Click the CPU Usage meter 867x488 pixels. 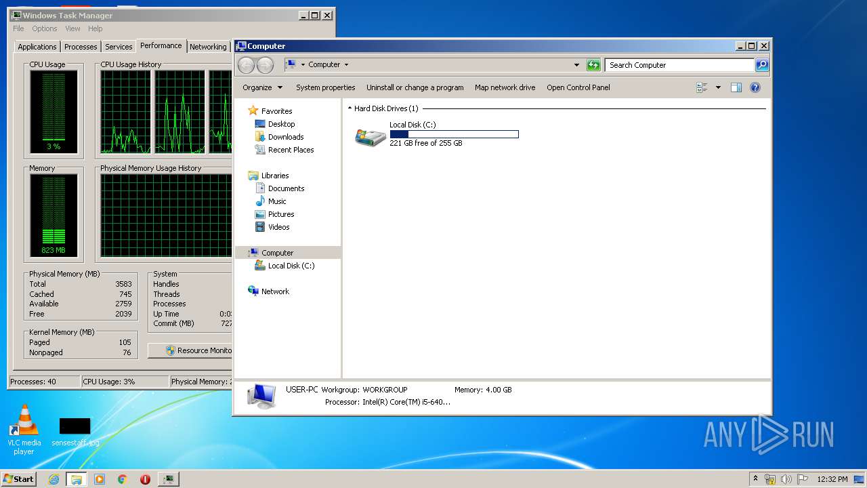point(54,112)
